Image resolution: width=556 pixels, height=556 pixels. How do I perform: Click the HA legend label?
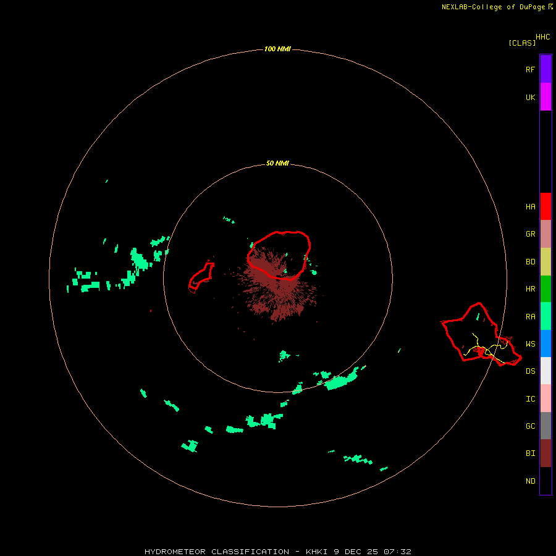(x=530, y=207)
